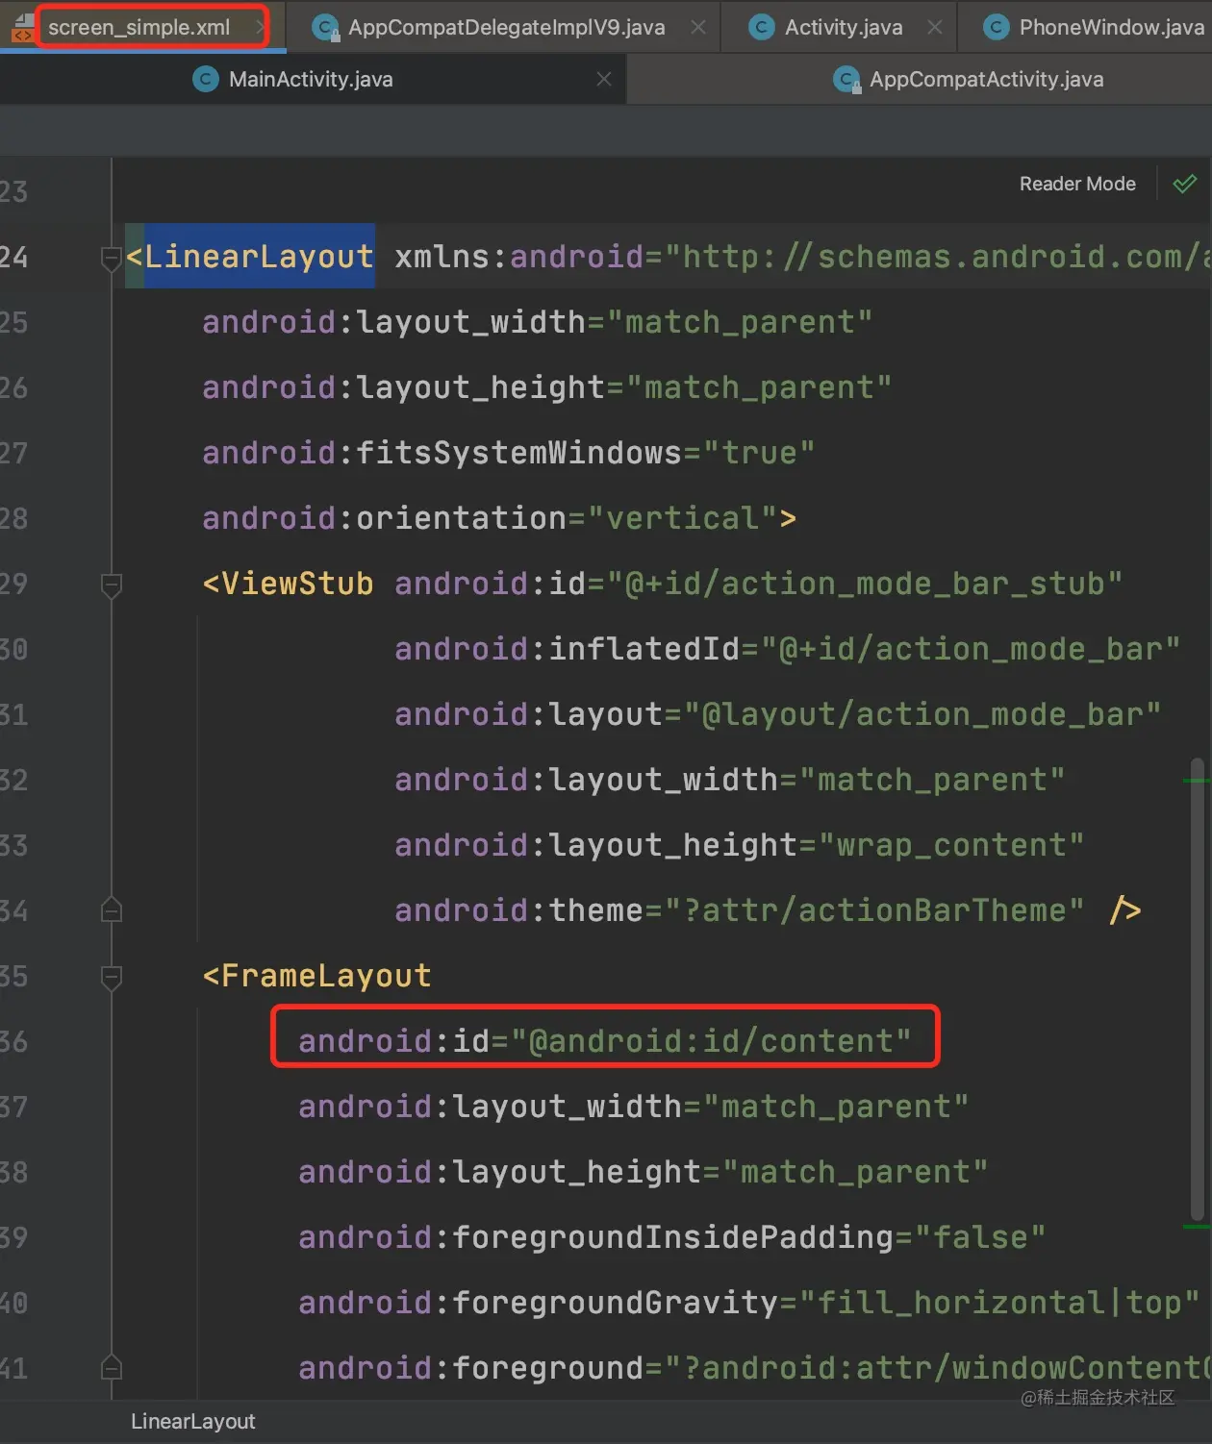The width and height of the screenshot is (1212, 1444).
Task: Click the PhoneWindow.java class icon
Action: pos(997,28)
